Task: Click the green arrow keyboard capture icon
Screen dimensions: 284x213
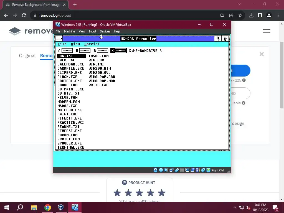Action: coord(208,170)
